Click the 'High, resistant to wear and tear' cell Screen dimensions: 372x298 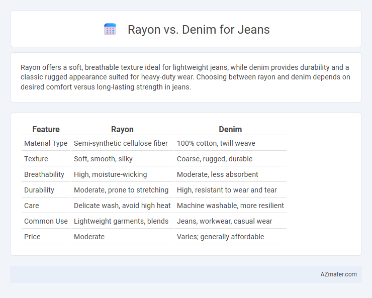230,190
